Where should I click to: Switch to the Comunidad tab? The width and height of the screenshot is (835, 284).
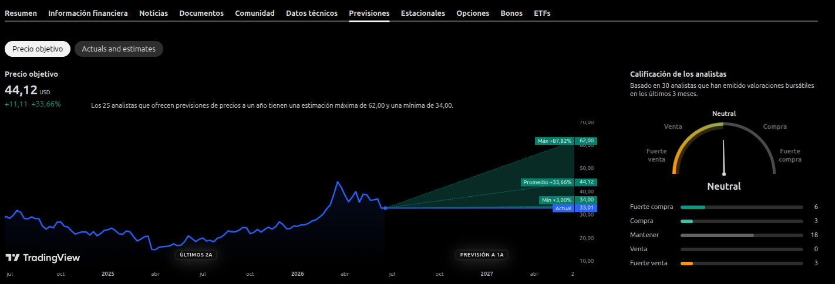(x=255, y=13)
